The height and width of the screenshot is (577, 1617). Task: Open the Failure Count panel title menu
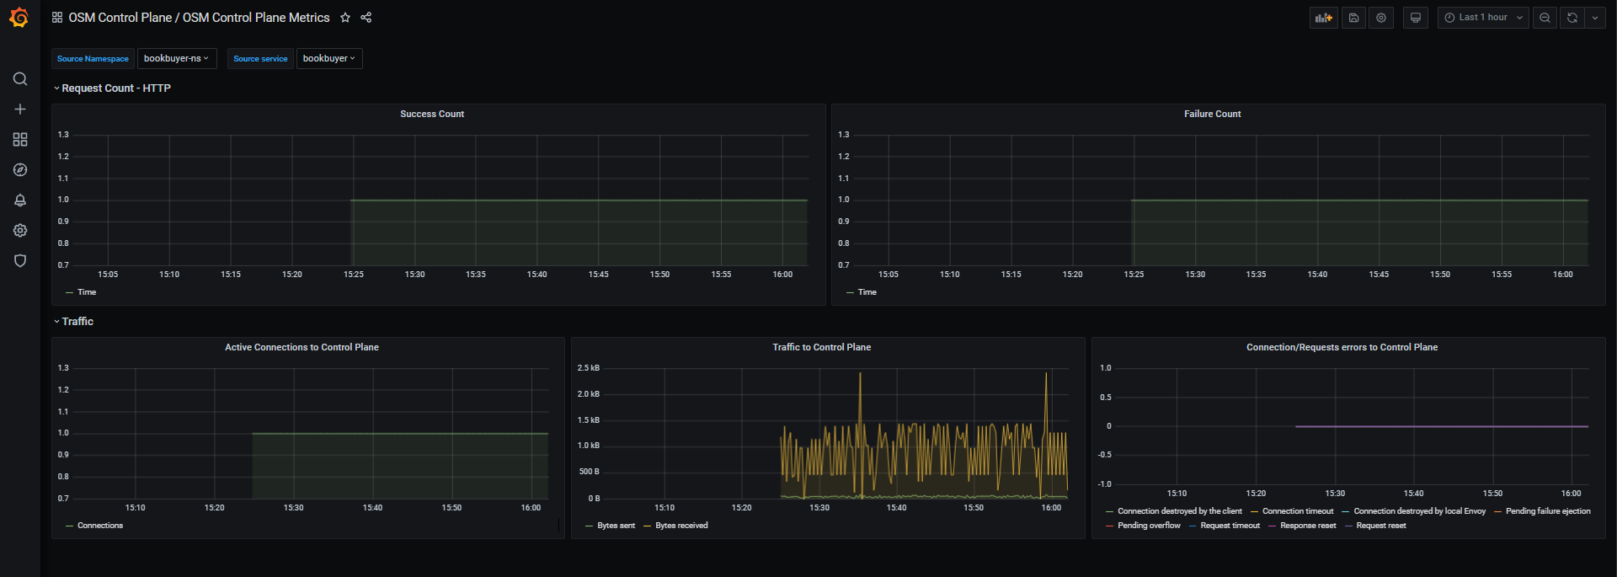(1212, 114)
